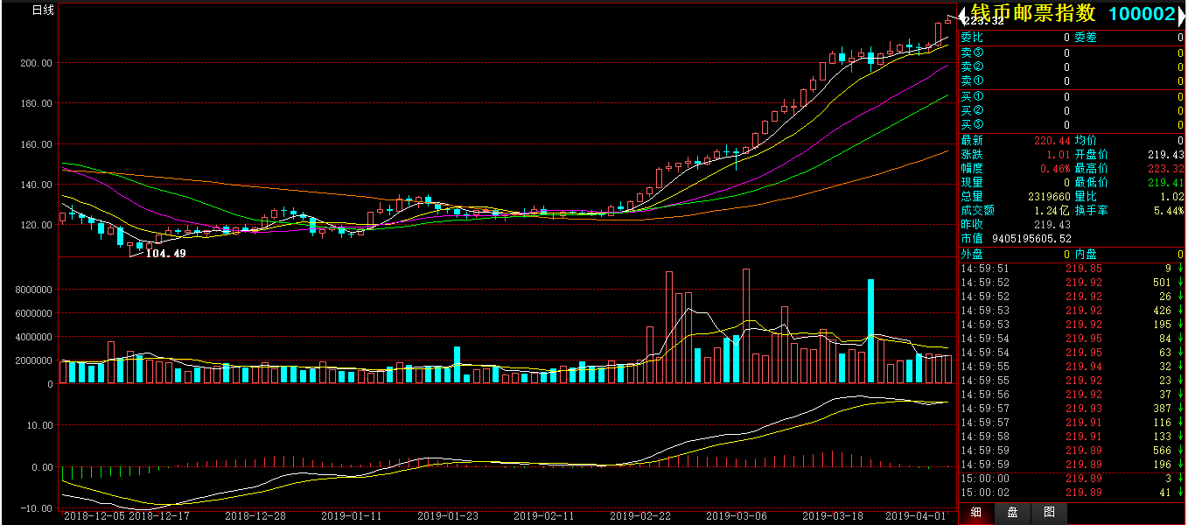The width and height of the screenshot is (1188, 525).
Task: Click the index code 100002
Action: [x=1142, y=14]
